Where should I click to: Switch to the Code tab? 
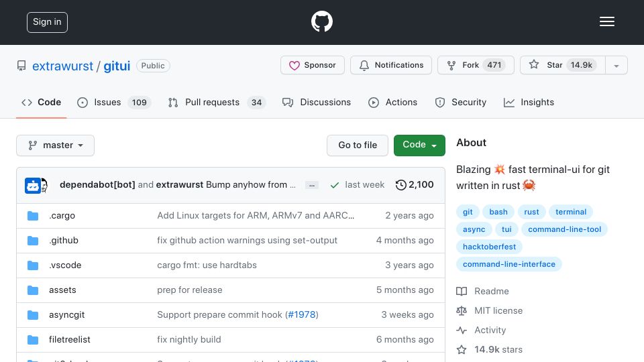click(41, 102)
